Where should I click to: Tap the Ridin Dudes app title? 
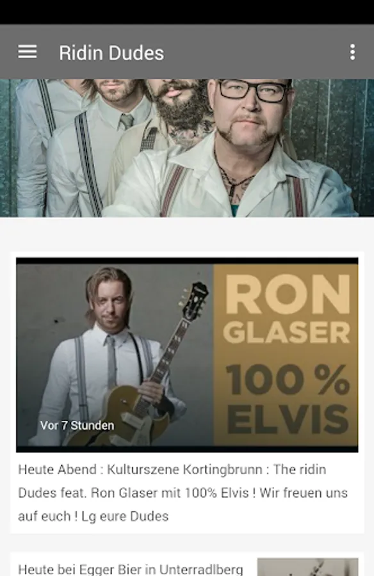pyautogui.click(x=111, y=53)
